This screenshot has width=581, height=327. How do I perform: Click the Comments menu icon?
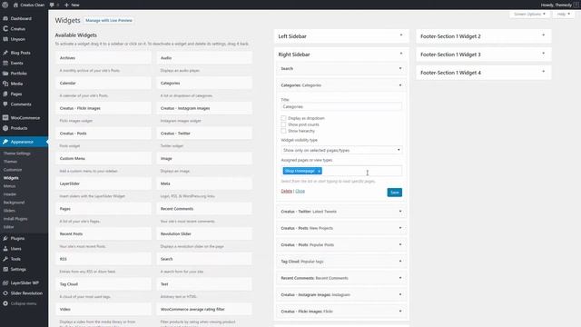tap(5, 104)
